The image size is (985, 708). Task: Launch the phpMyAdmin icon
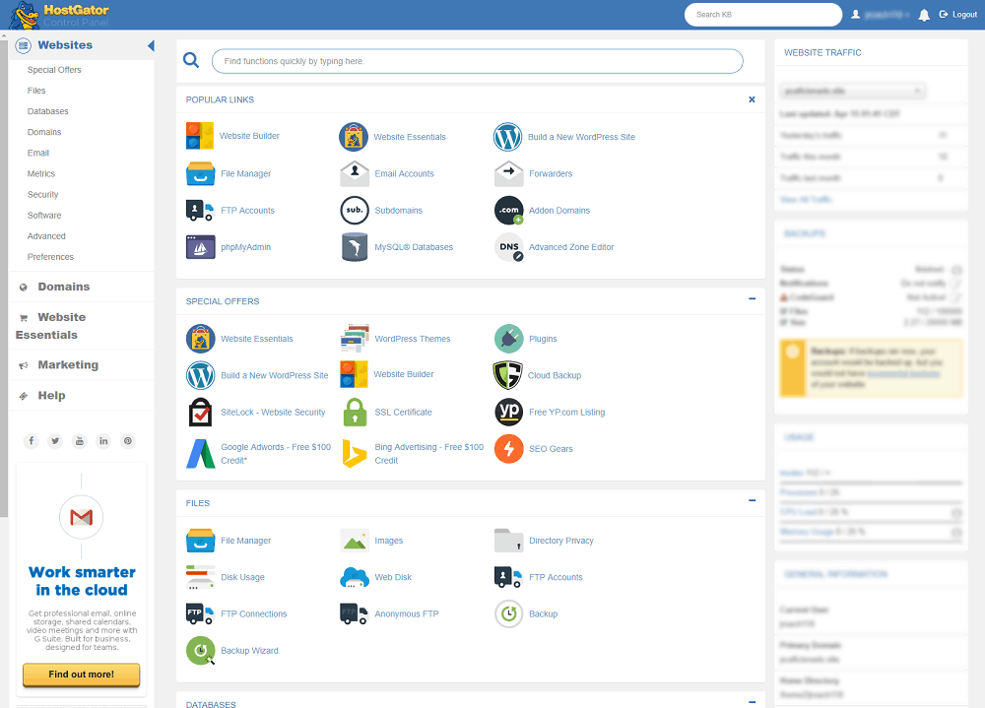tap(200, 247)
